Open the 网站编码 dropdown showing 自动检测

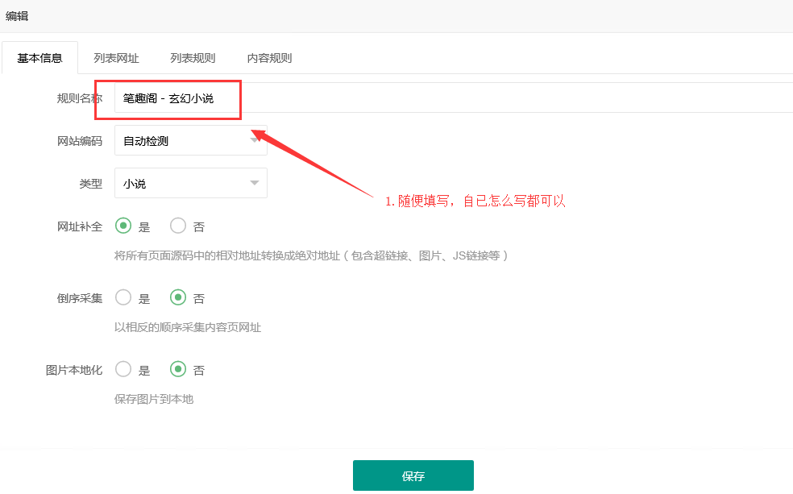pyautogui.click(x=191, y=140)
